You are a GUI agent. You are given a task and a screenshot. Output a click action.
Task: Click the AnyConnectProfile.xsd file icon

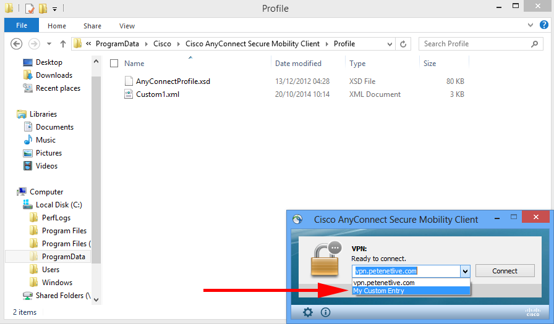tap(129, 81)
